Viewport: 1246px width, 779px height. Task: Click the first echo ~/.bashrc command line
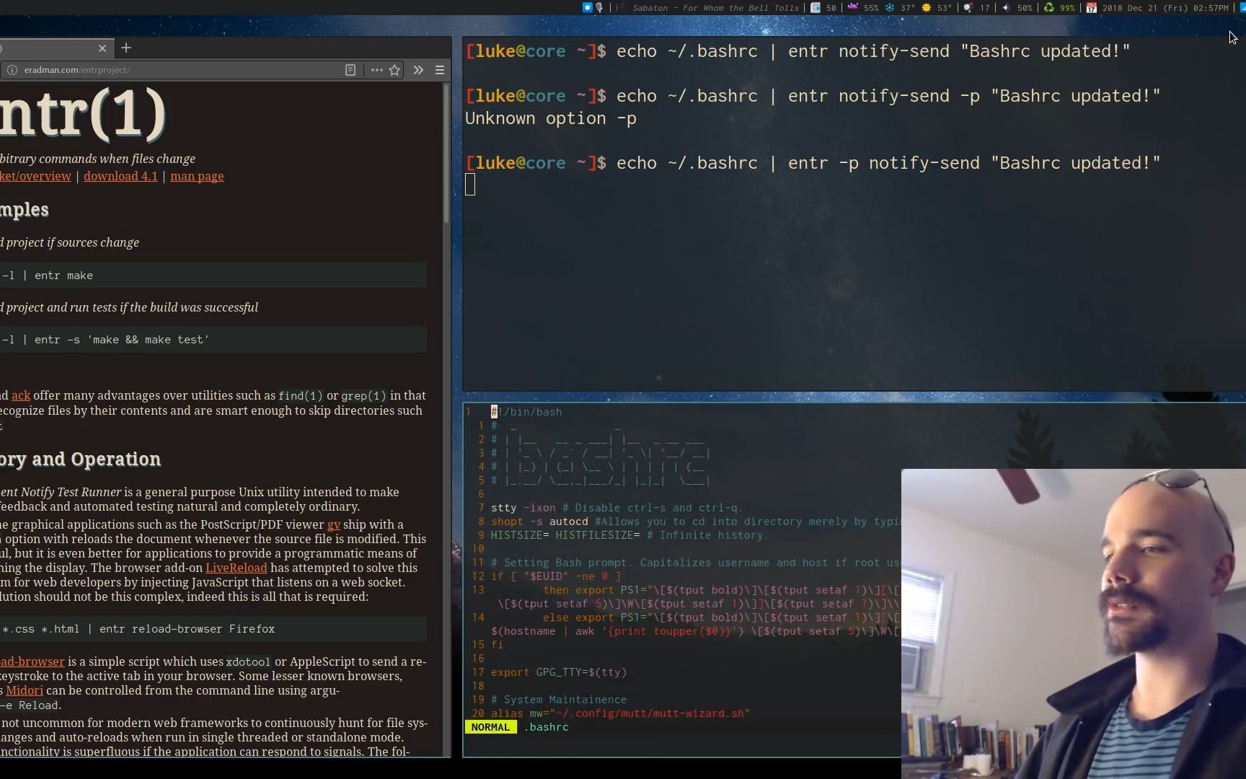tap(798, 51)
